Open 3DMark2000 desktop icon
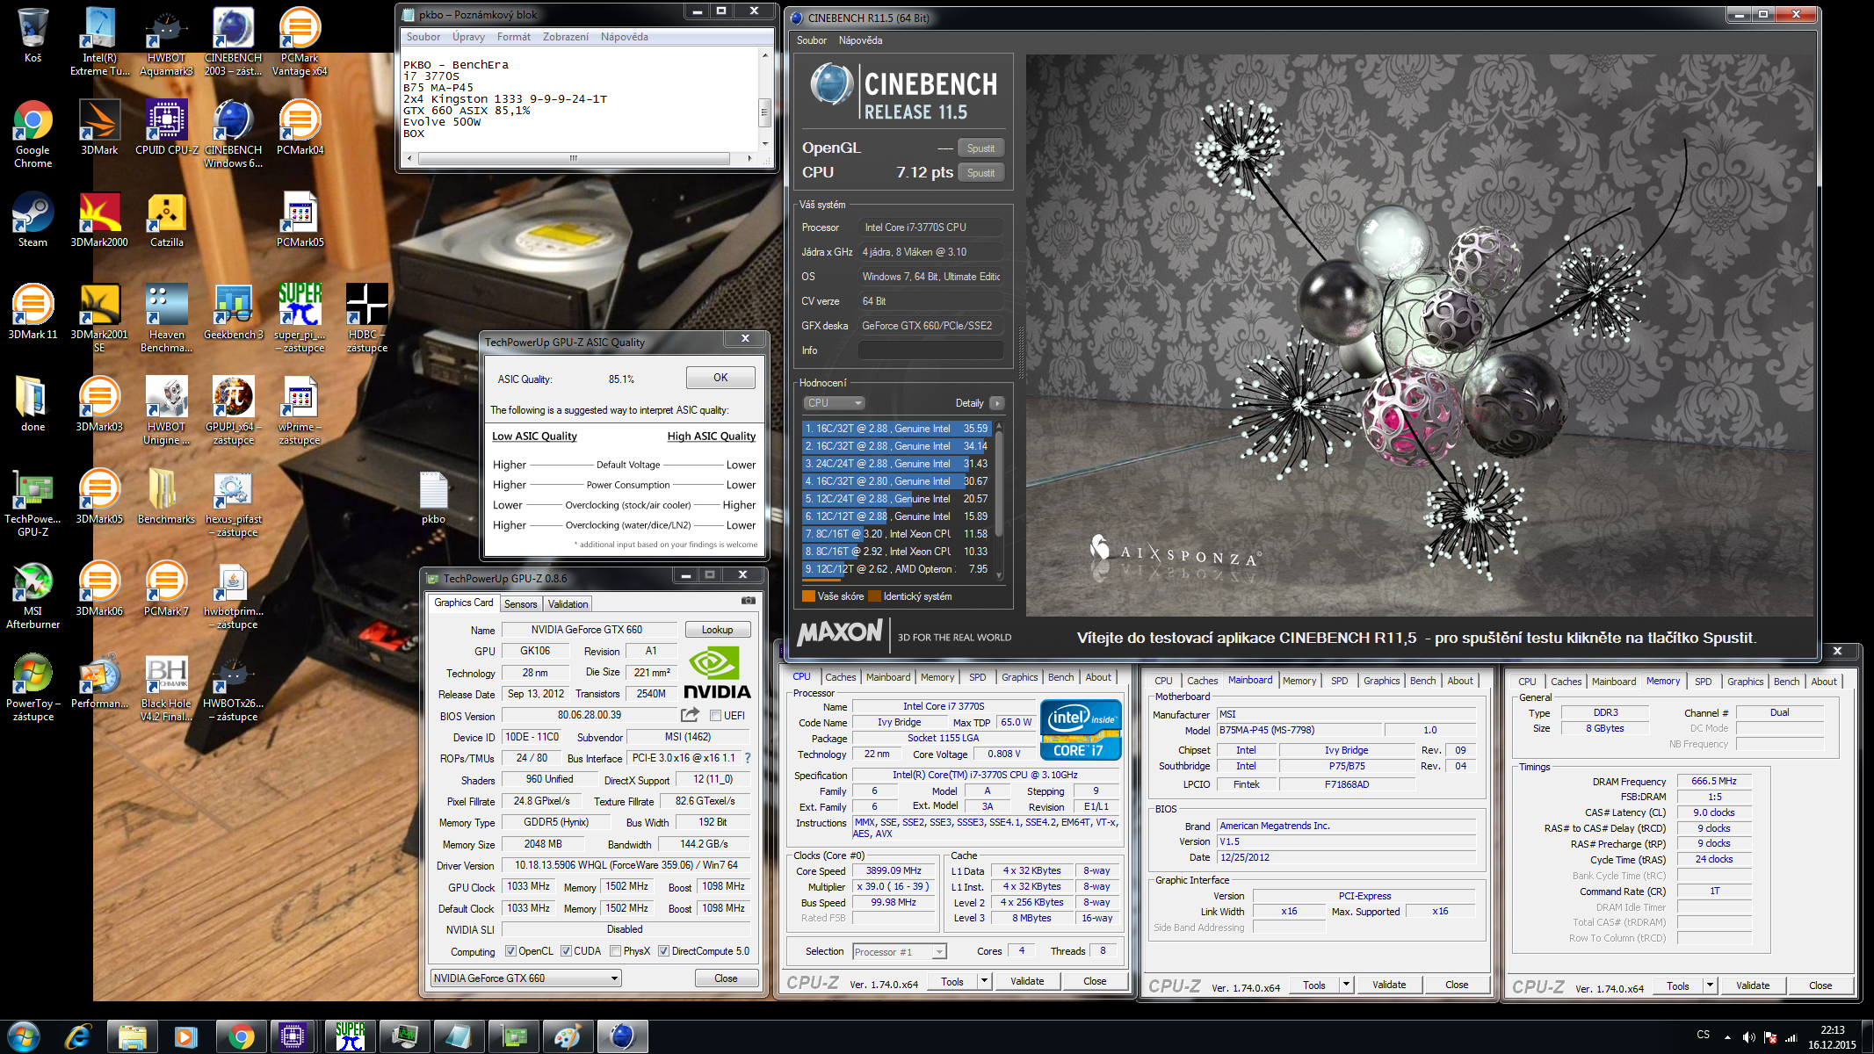Image resolution: width=1874 pixels, height=1054 pixels. click(99, 220)
